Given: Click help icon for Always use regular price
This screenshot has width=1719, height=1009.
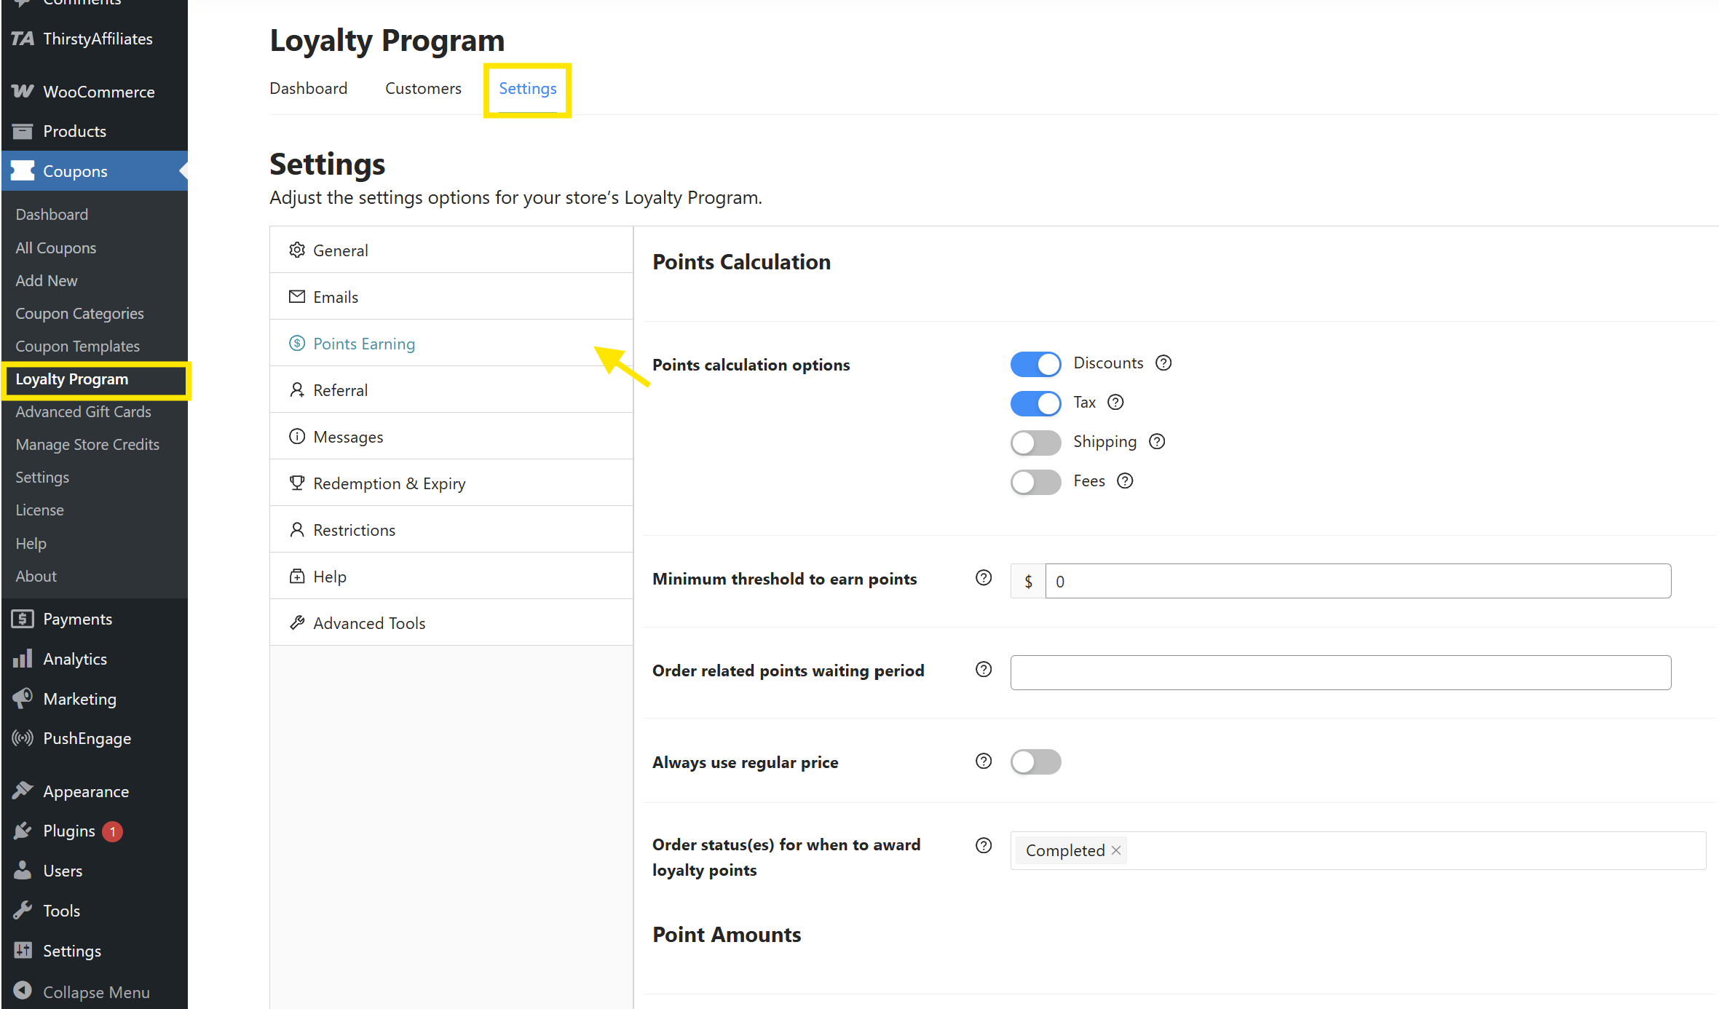Looking at the screenshot, I should (984, 761).
